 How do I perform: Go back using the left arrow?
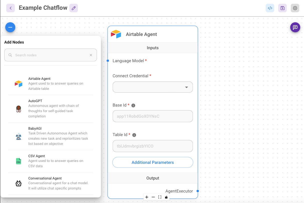point(11,8)
